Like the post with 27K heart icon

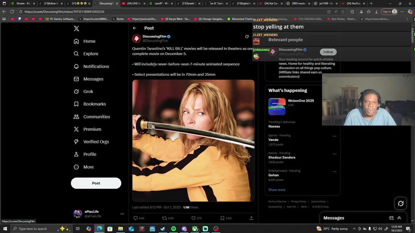click(193, 218)
